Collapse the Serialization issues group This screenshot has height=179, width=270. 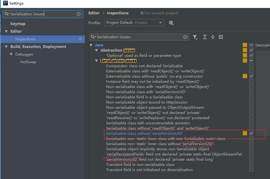pos(97,60)
